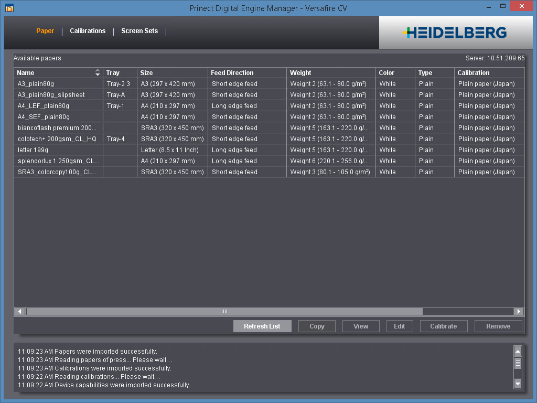
Task: Open the Screen Sets tab
Action: (x=139, y=31)
